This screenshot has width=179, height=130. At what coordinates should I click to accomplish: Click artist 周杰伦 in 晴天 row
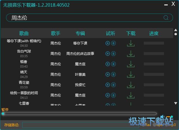(56, 74)
